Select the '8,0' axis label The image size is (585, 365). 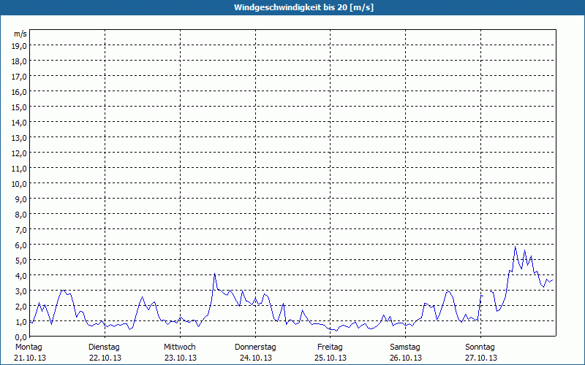pos(20,215)
